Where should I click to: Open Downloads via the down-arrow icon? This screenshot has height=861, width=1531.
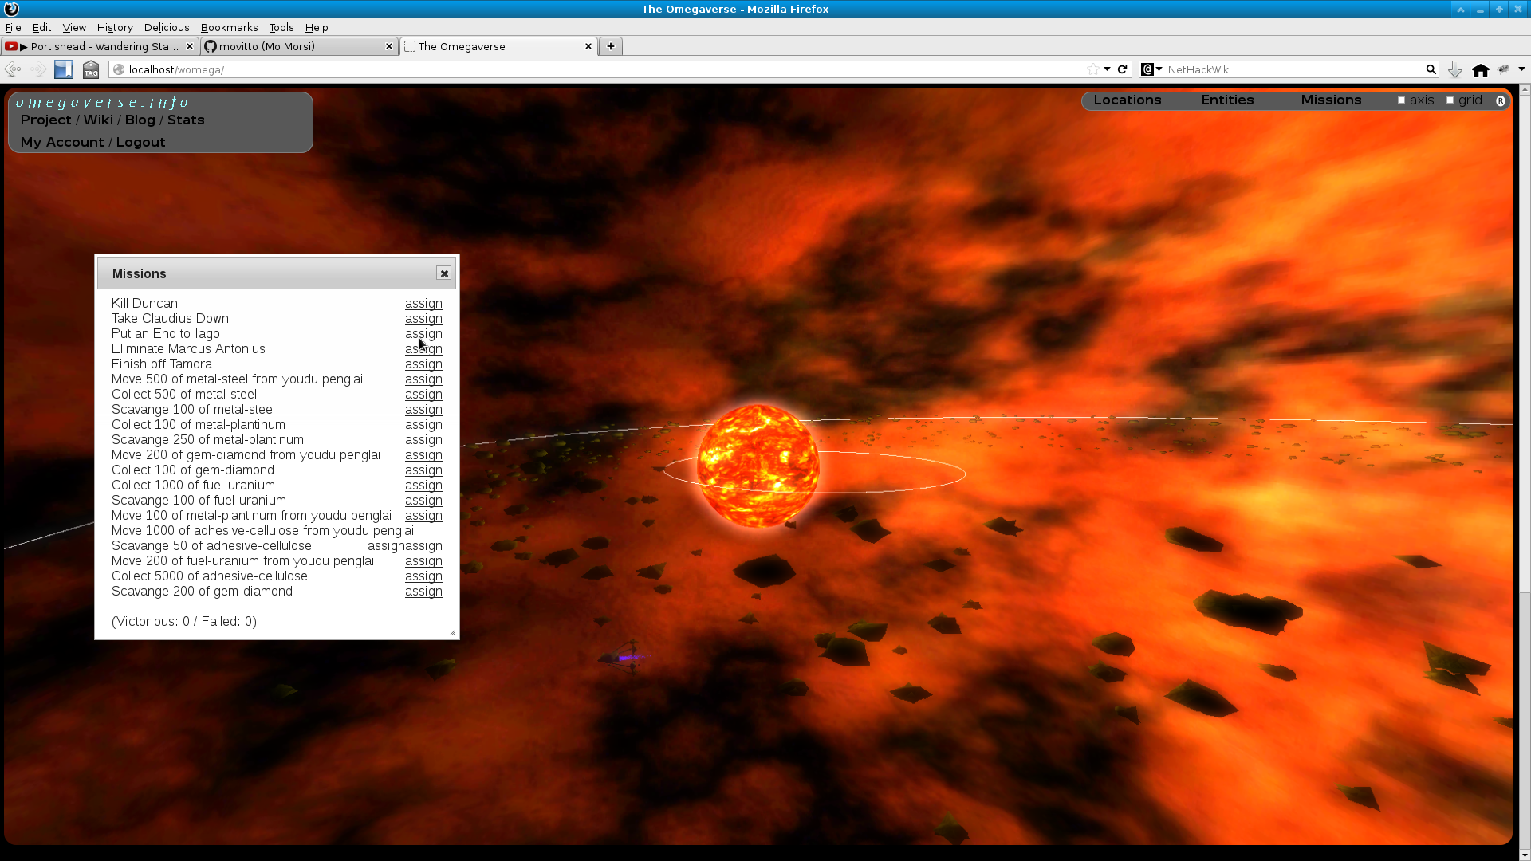click(x=1455, y=69)
